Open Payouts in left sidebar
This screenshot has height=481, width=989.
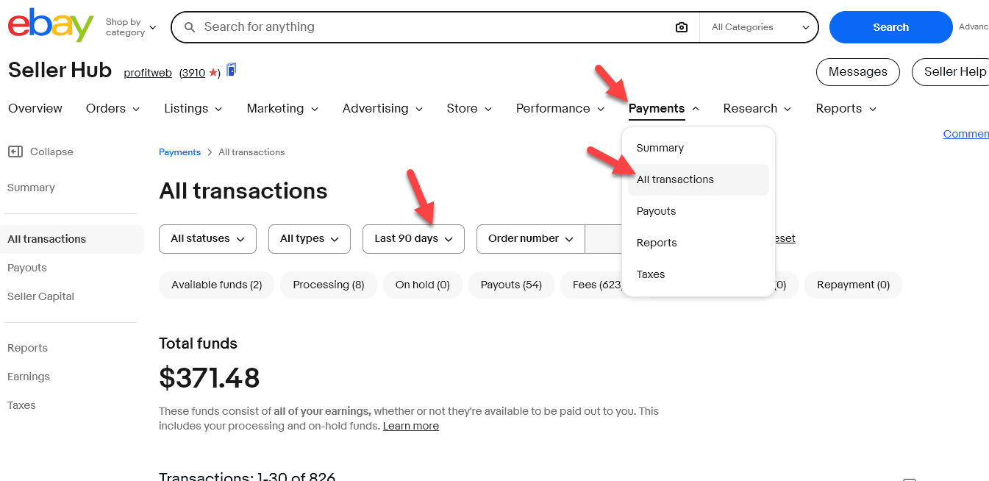27,268
